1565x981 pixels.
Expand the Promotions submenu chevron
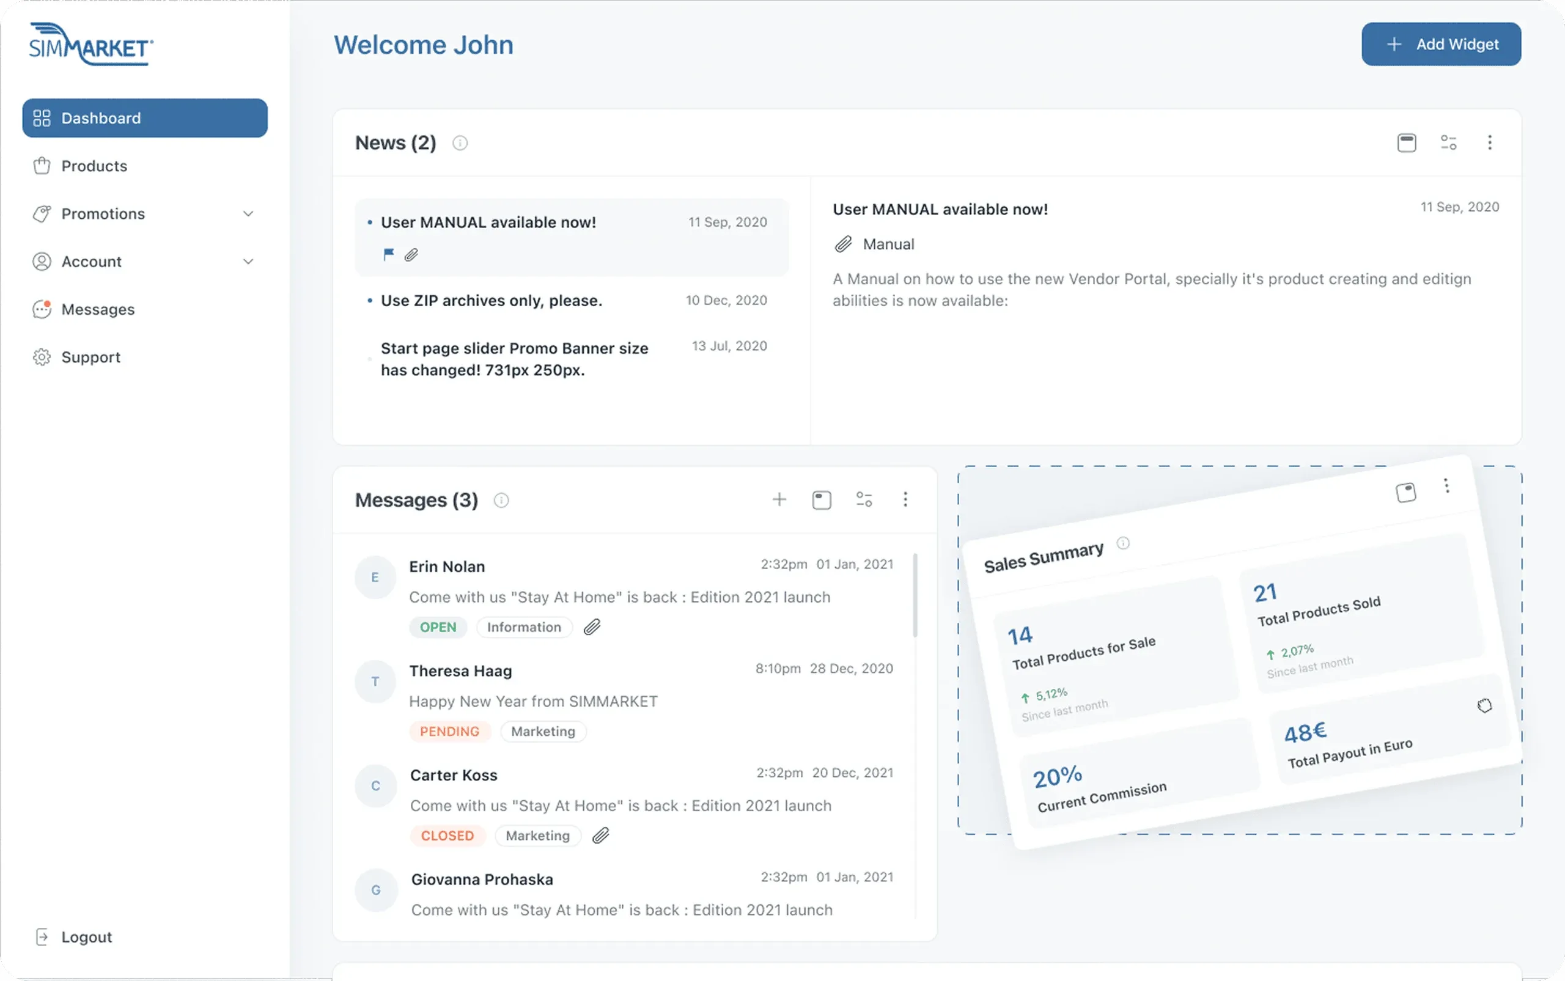[x=248, y=214]
